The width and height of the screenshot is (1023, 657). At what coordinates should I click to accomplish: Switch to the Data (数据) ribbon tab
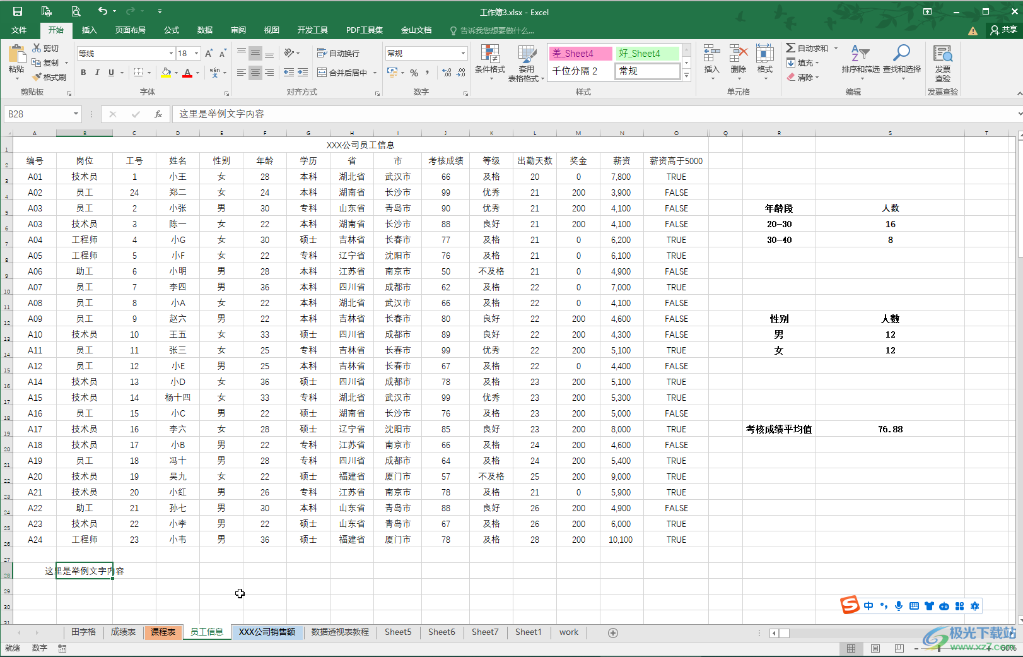(204, 30)
